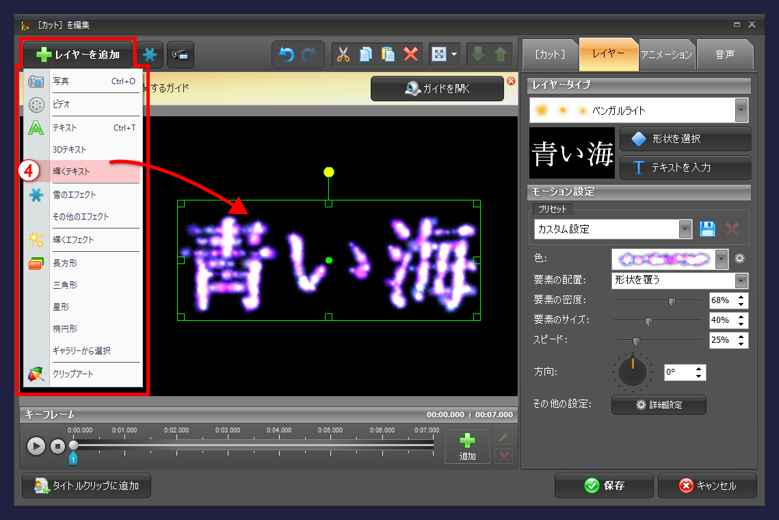Save the motion preset with the floppy disk icon
The image size is (779, 520).
click(x=707, y=229)
